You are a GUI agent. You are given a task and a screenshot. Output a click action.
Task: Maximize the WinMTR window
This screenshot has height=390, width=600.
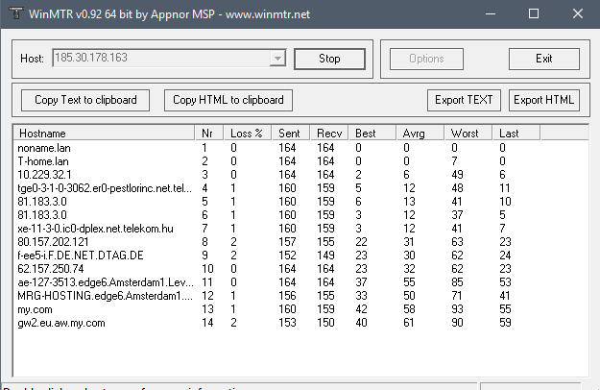click(x=533, y=14)
